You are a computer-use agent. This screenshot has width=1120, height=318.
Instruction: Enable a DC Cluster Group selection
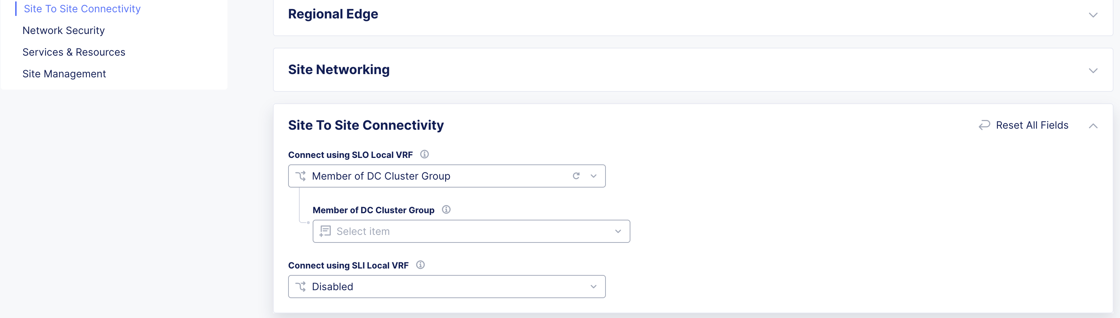pos(471,231)
